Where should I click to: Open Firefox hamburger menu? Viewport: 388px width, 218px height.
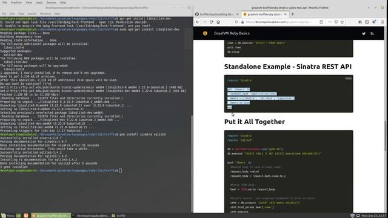point(383,22)
